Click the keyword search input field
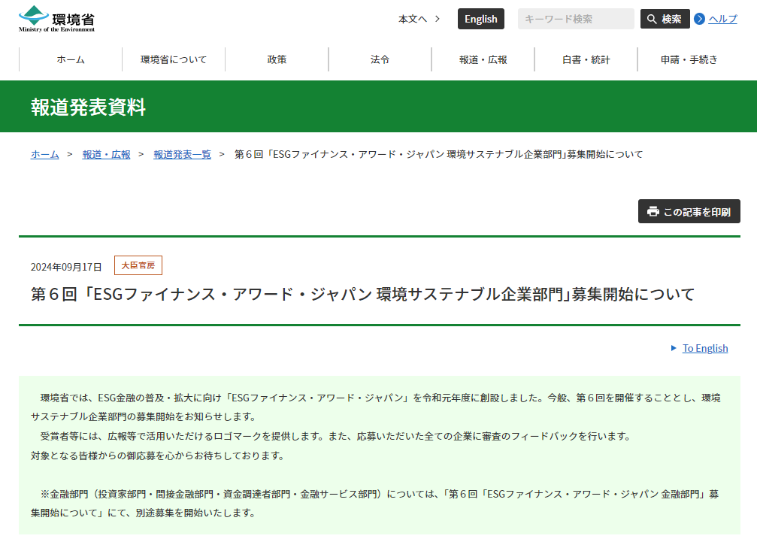757x560 pixels. pyautogui.click(x=575, y=18)
